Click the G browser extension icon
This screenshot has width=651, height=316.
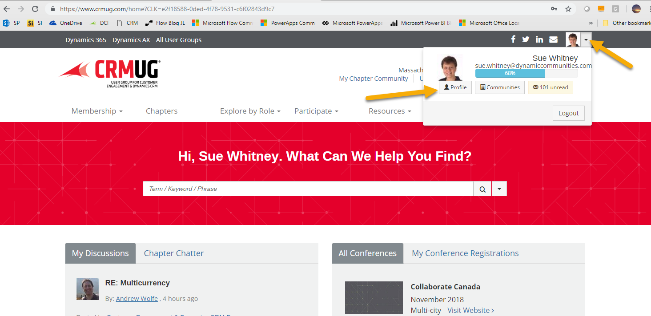tap(615, 9)
